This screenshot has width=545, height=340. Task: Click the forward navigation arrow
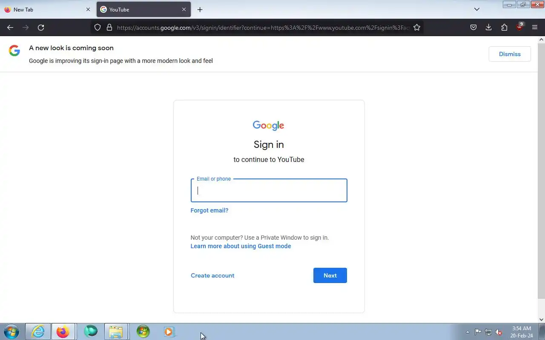[26, 27]
